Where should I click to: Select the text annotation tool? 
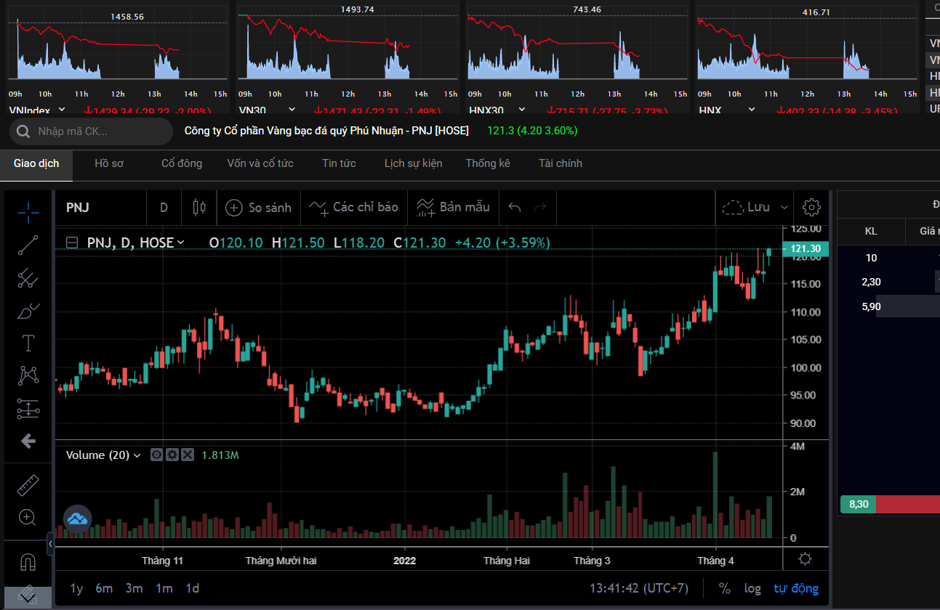[x=28, y=343]
